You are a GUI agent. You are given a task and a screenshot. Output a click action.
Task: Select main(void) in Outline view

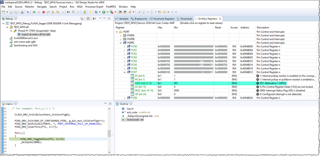point(135,120)
